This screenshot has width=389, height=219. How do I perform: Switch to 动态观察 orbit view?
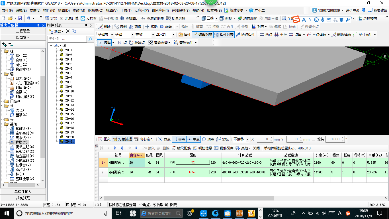(x=247, y=18)
